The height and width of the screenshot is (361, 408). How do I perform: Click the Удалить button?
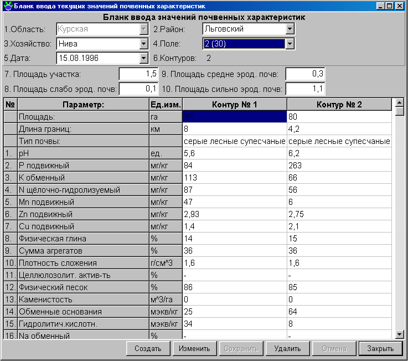(x=287, y=348)
